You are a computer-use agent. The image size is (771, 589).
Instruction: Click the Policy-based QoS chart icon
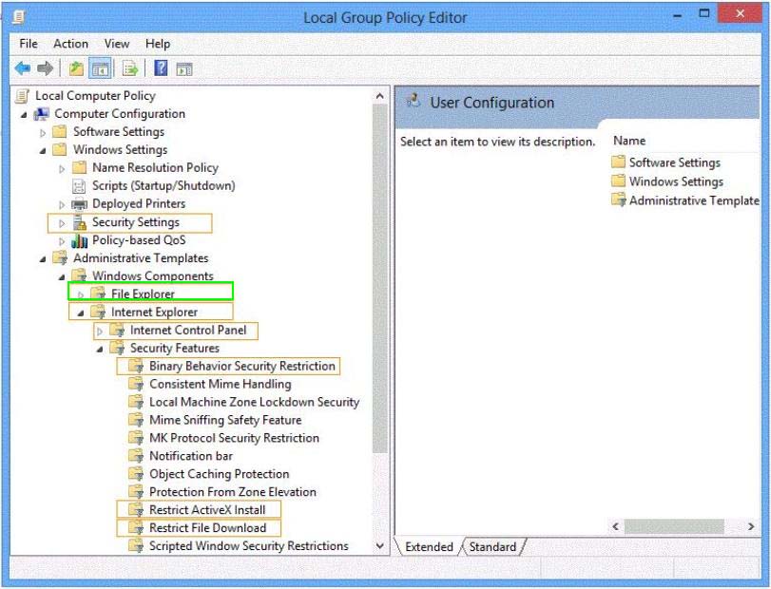tap(79, 240)
